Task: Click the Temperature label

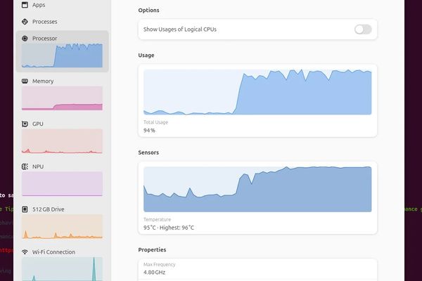Action: click(157, 219)
